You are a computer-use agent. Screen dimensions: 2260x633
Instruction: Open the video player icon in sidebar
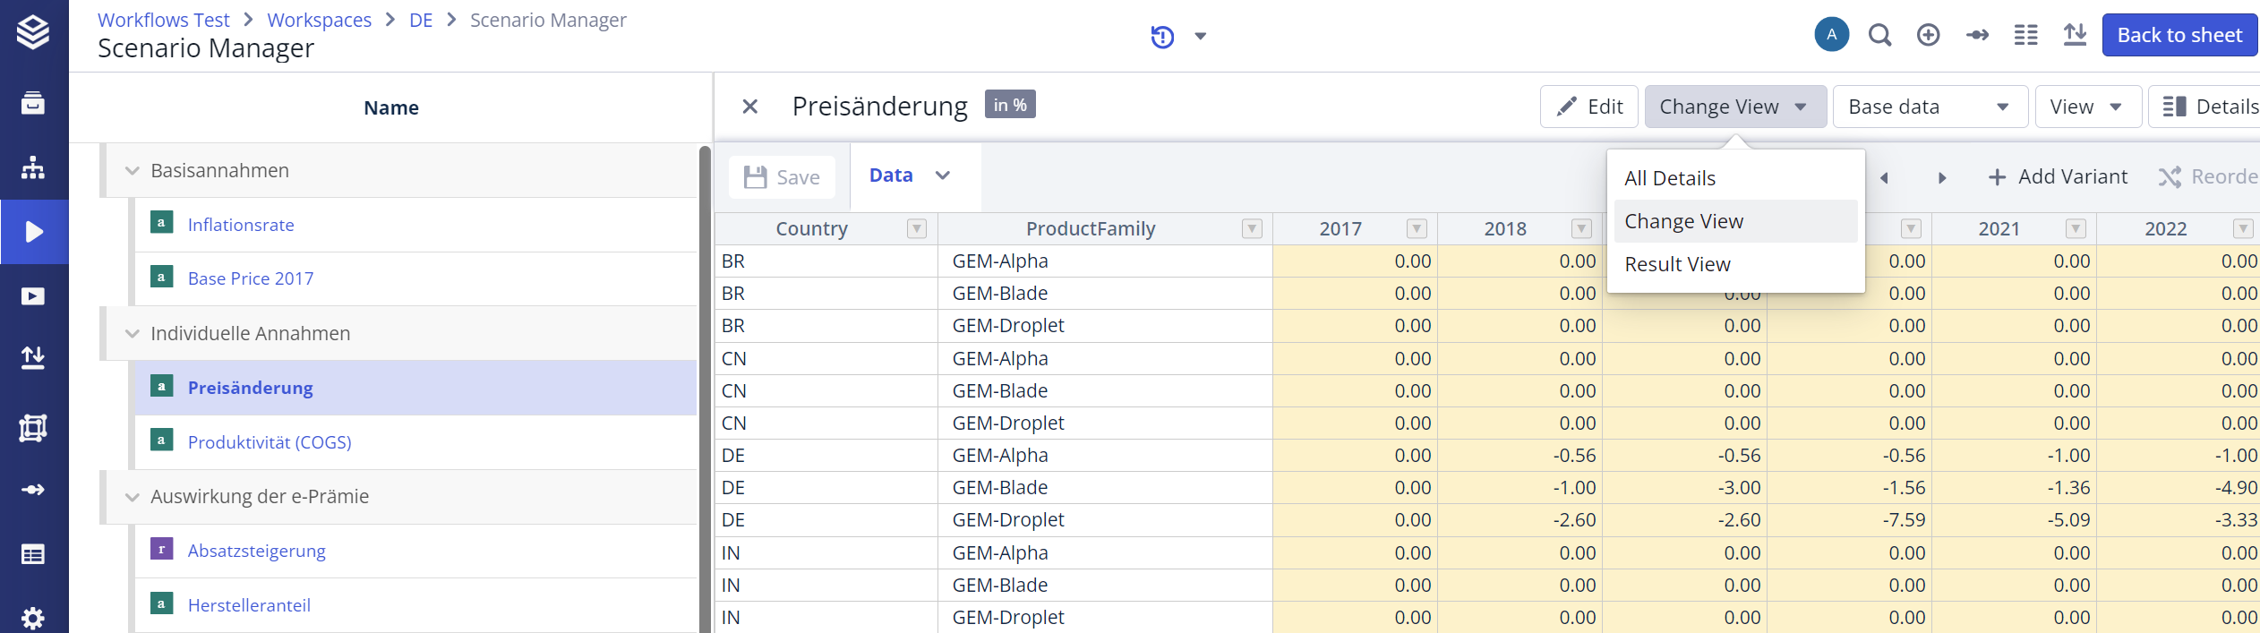(33, 296)
